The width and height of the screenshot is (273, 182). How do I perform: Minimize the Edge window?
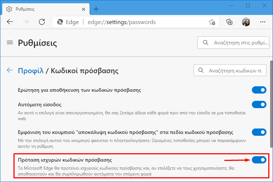[x=231, y=5]
